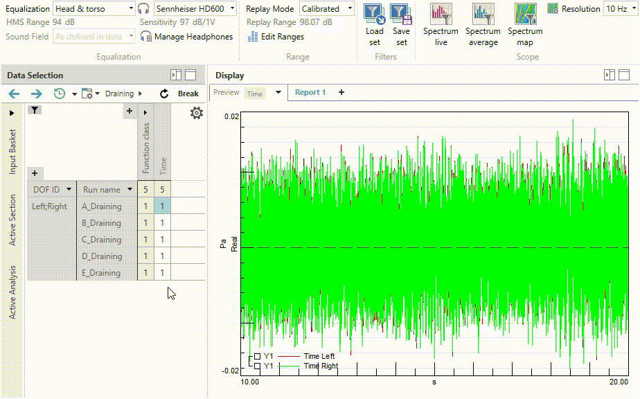
Task: Open the Equalization dropdown Head & torso
Action: click(x=94, y=8)
